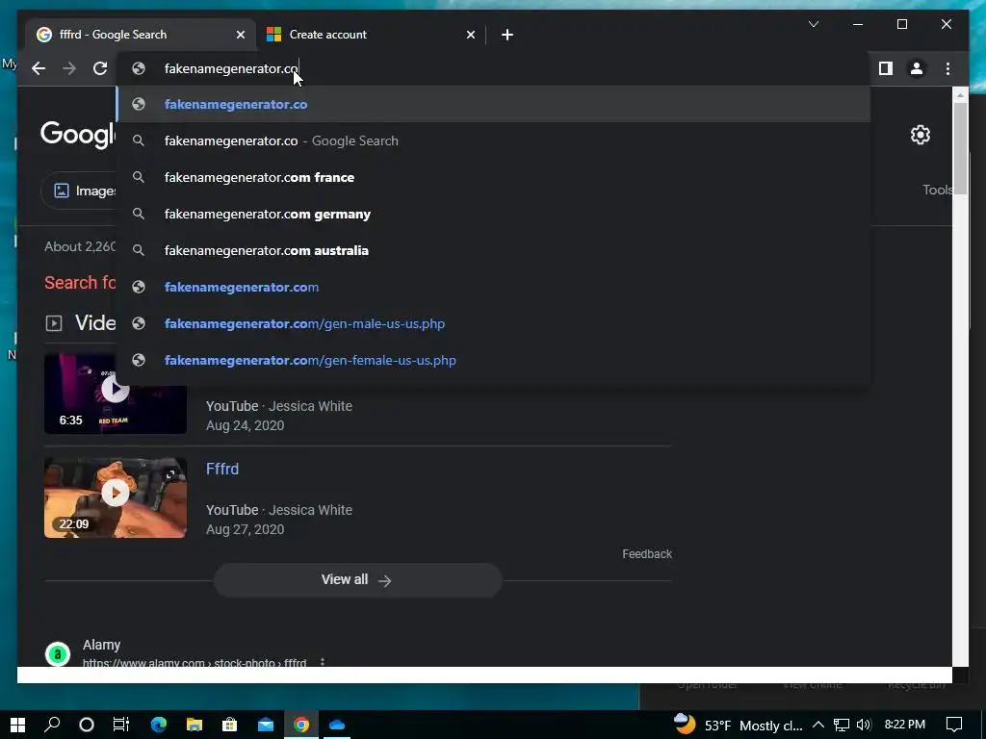986x739 pixels.
Task: Expand hidden system tray icons chevron
Action: coord(818,725)
